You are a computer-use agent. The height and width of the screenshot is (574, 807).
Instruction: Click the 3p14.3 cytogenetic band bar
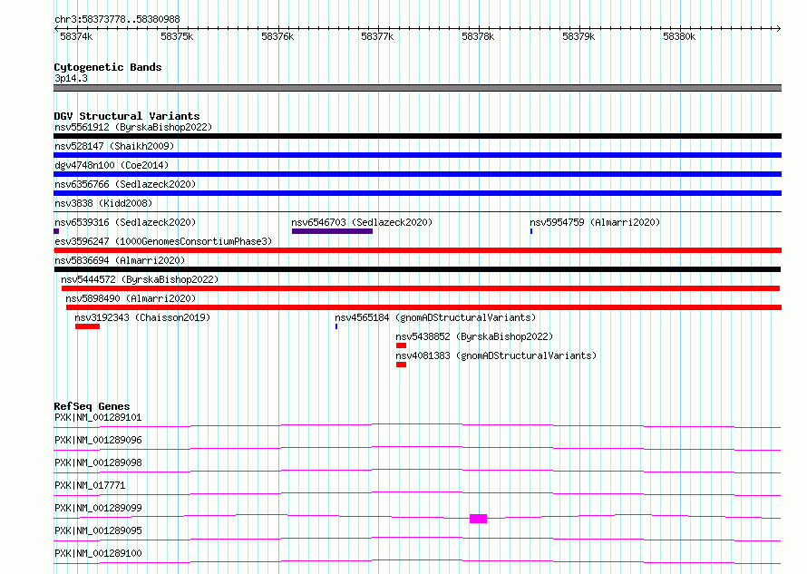[x=417, y=88]
